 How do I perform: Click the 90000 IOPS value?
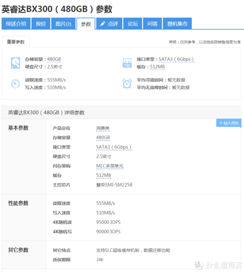108,232
